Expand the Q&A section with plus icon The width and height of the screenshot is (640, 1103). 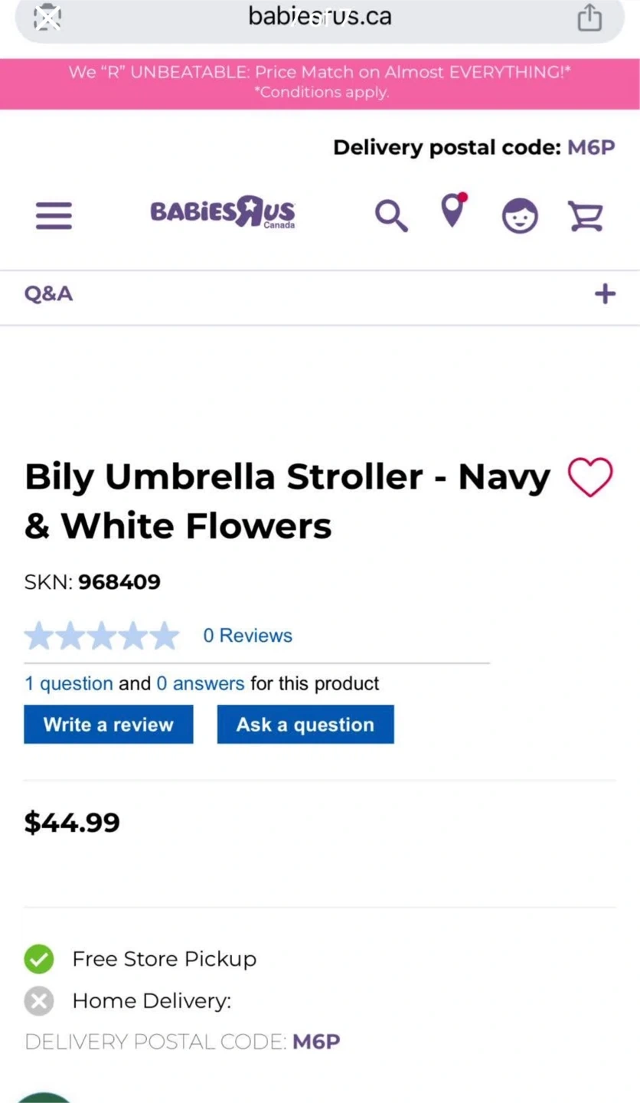[605, 294]
